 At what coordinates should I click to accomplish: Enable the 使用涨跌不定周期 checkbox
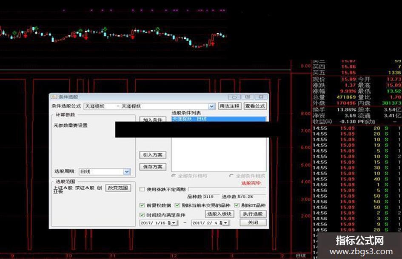pos(142,190)
